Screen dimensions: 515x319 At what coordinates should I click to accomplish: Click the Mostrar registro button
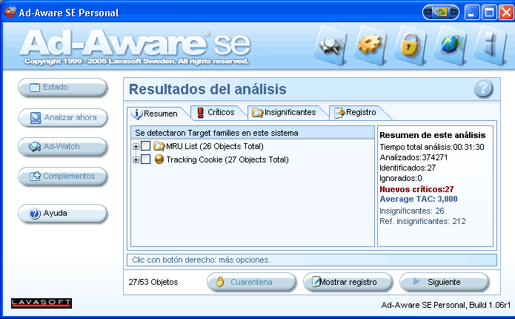(350, 282)
